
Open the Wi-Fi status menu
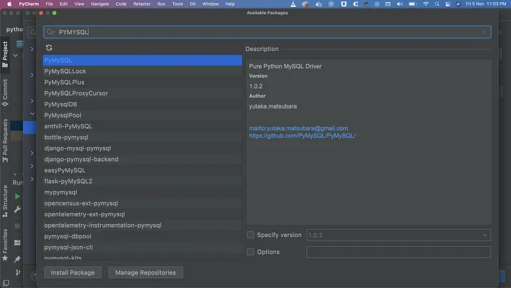[x=426, y=4]
